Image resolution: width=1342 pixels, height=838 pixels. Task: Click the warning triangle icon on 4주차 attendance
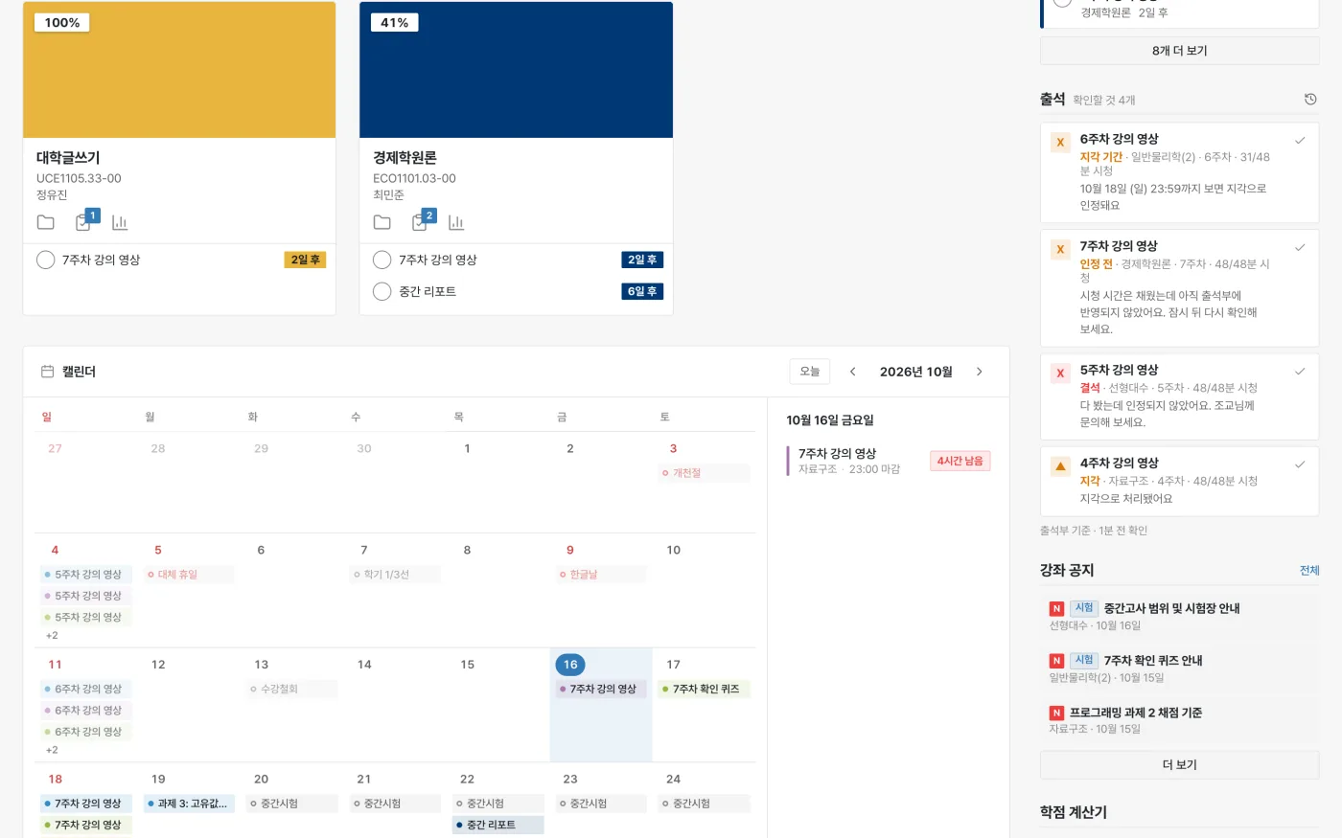pyautogui.click(x=1060, y=466)
